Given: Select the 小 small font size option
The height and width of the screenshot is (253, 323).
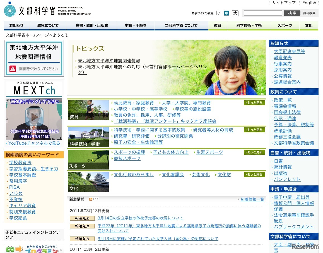Looking at the screenshot, I should coord(219,13).
